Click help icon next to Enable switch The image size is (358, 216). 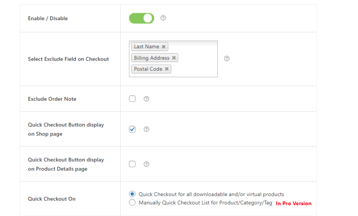pyautogui.click(x=163, y=18)
